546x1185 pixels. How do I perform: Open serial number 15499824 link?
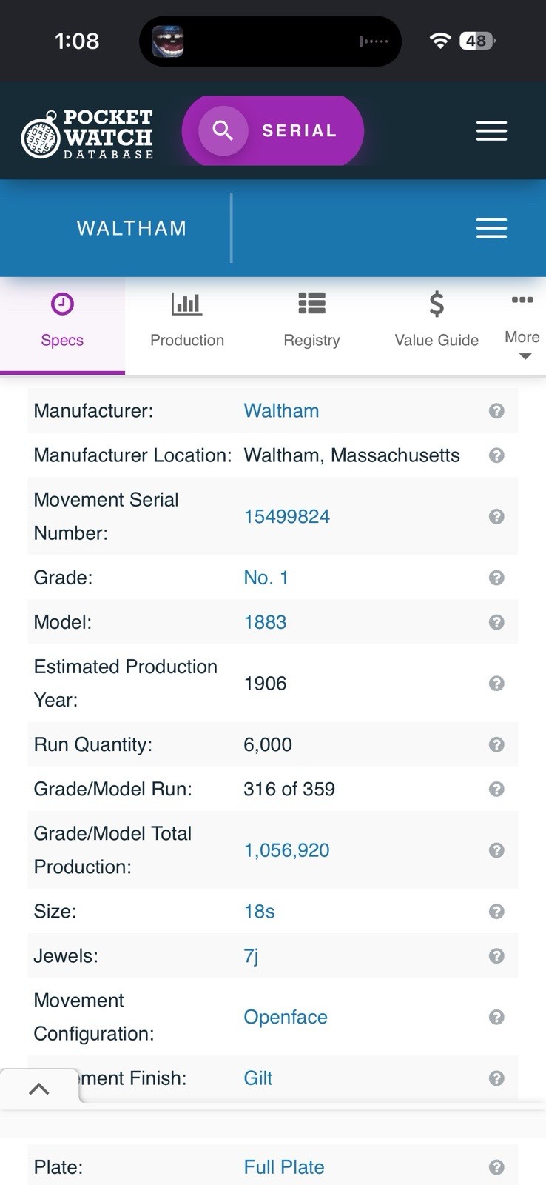pyautogui.click(x=287, y=516)
